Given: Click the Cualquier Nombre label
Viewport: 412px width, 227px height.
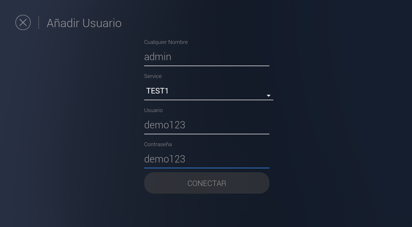Looking at the screenshot, I should pos(166,42).
